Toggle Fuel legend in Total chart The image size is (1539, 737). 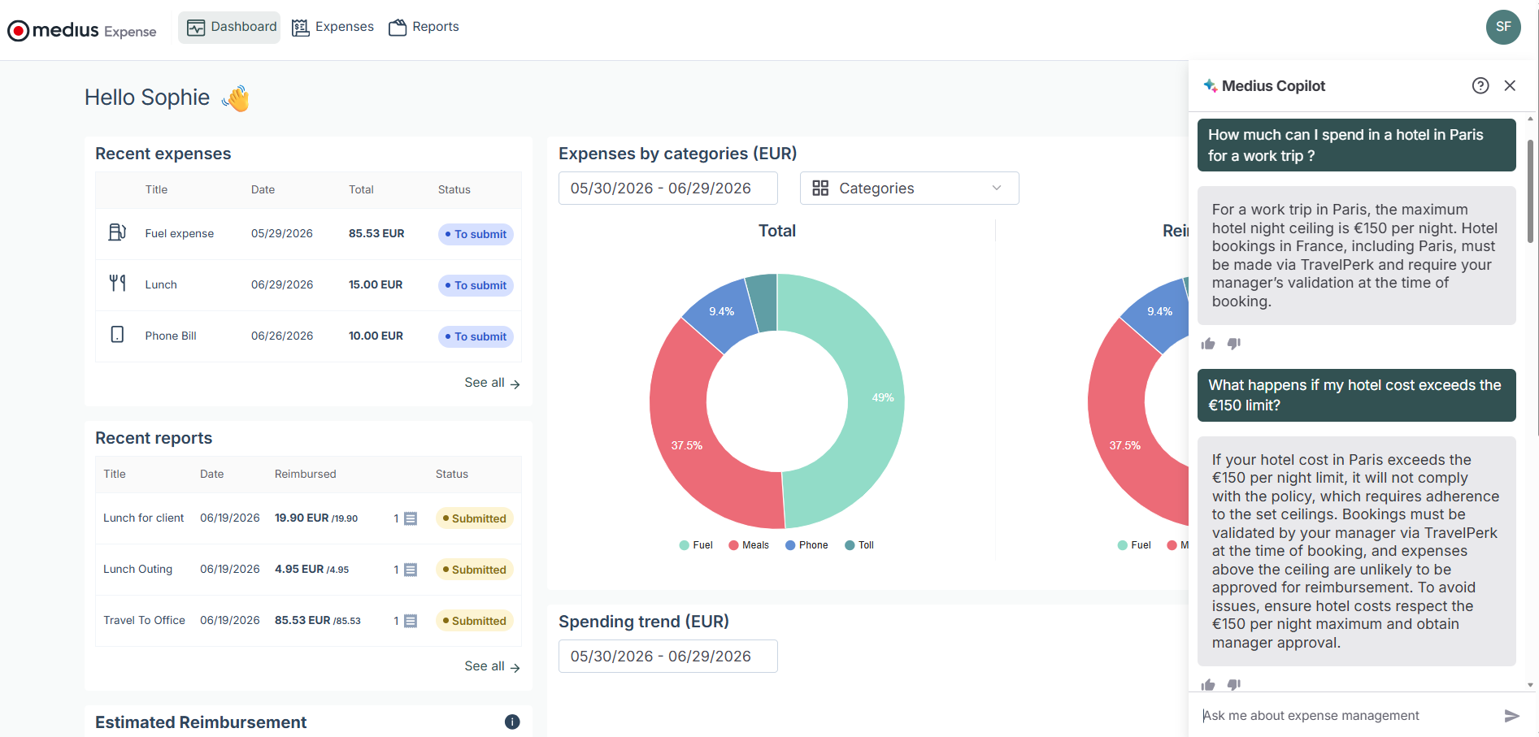pyautogui.click(x=696, y=545)
